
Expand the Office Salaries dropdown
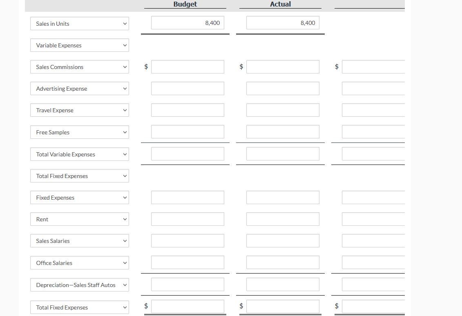pos(79,263)
